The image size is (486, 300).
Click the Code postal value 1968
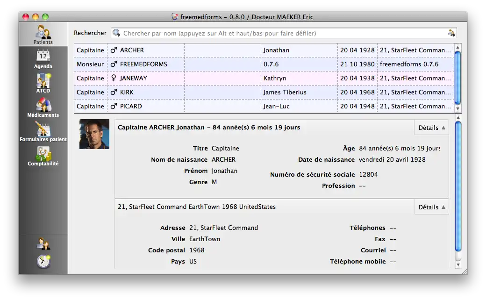pos(197,250)
